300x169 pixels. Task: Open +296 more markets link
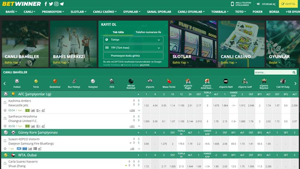click(132, 110)
